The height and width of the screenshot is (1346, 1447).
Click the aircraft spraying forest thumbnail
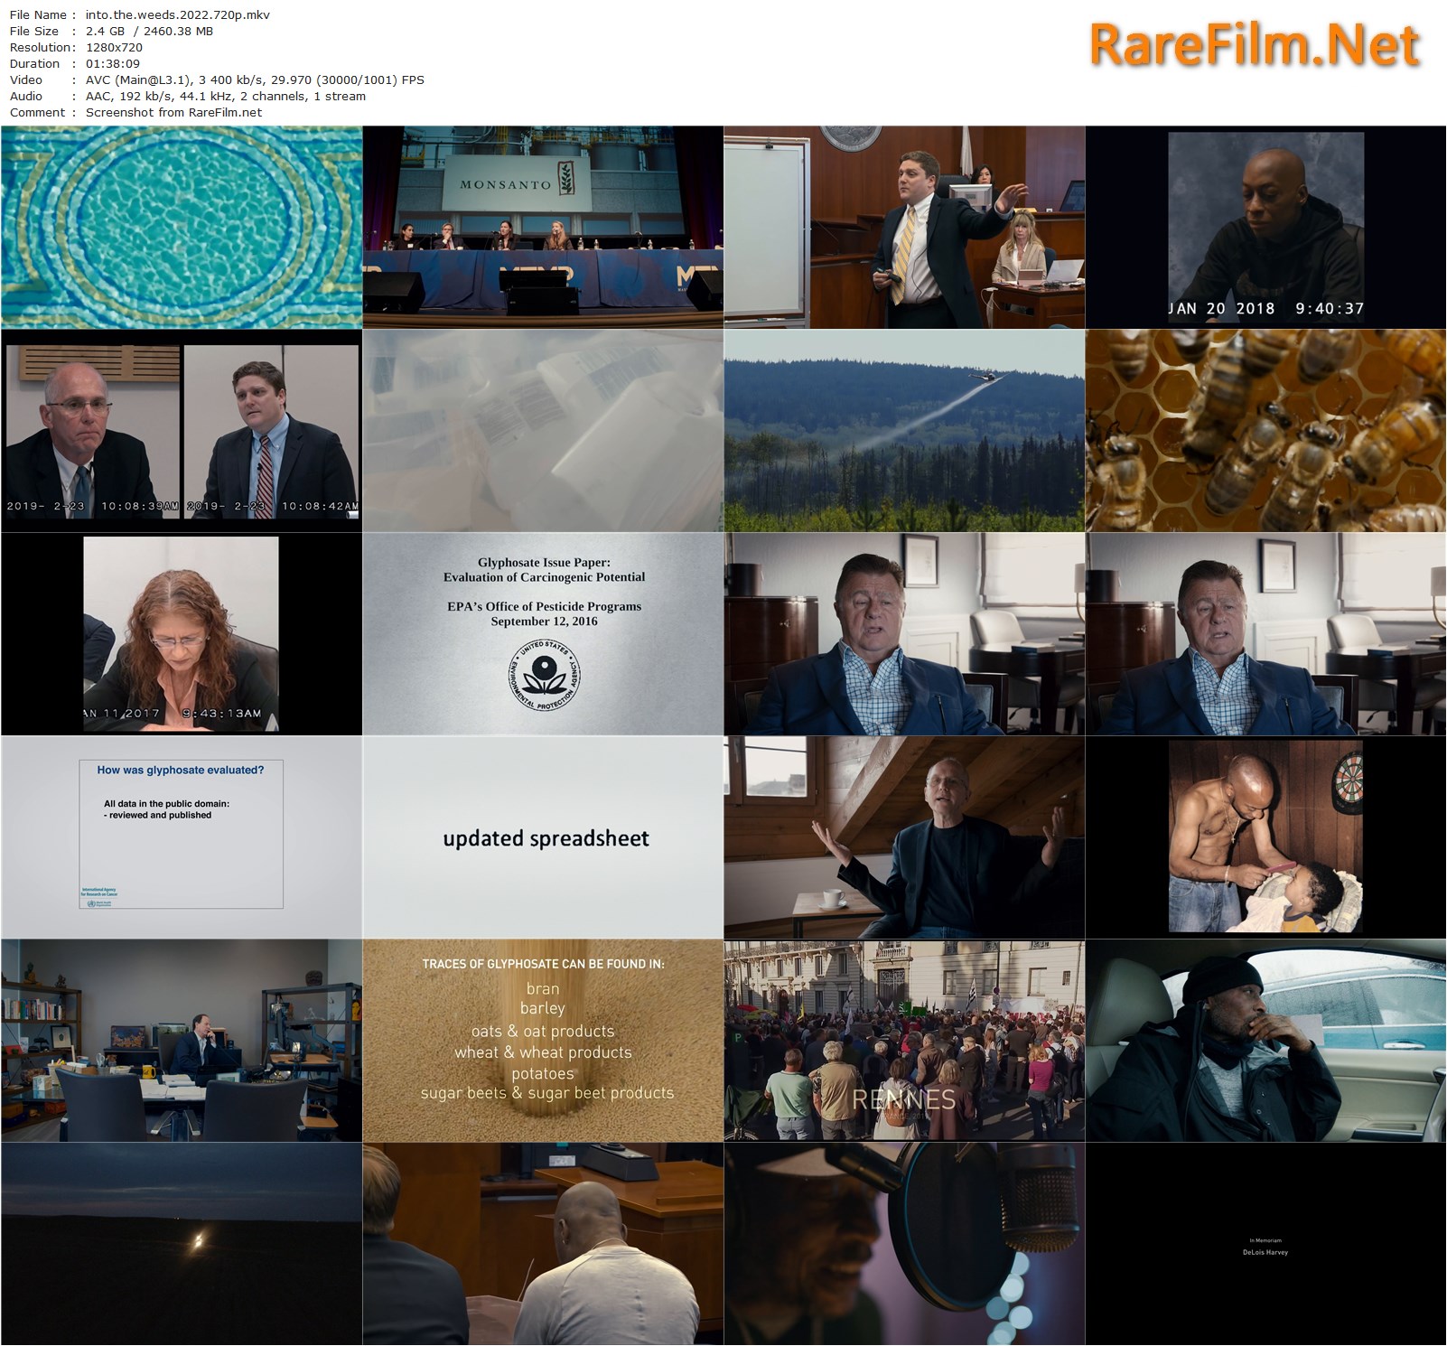coord(904,430)
